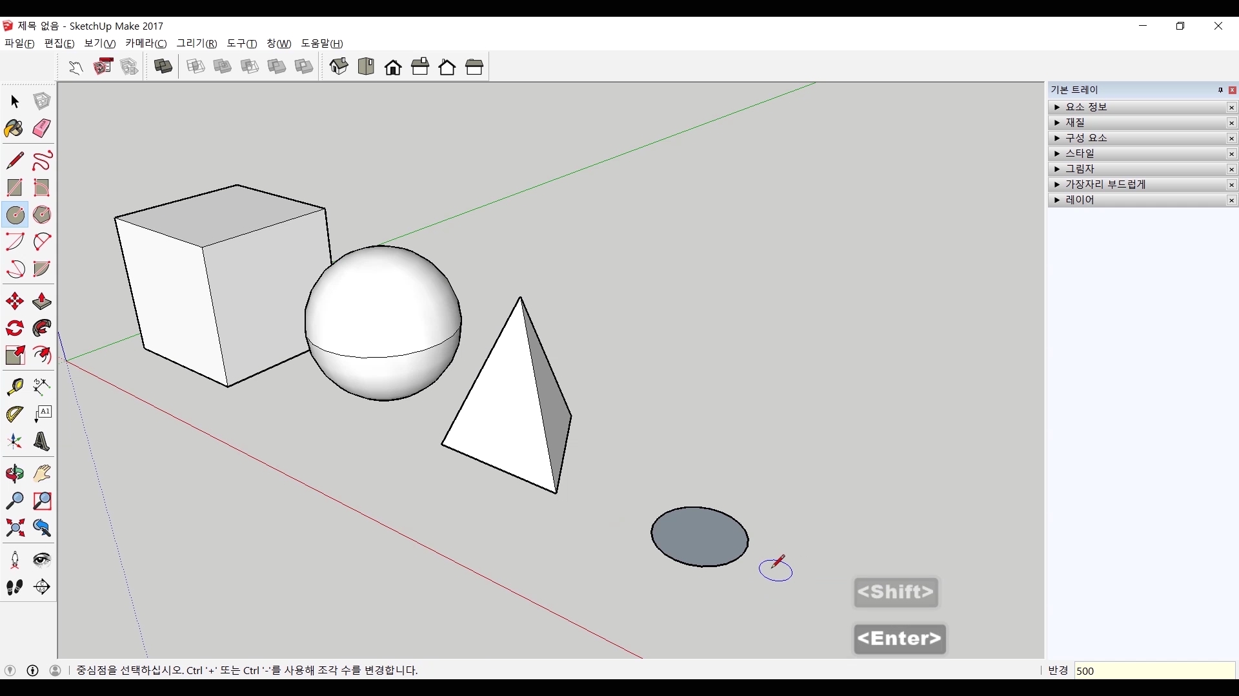Switch to Front view house icon
The width and height of the screenshot is (1239, 696).
pyautogui.click(x=393, y=67)
